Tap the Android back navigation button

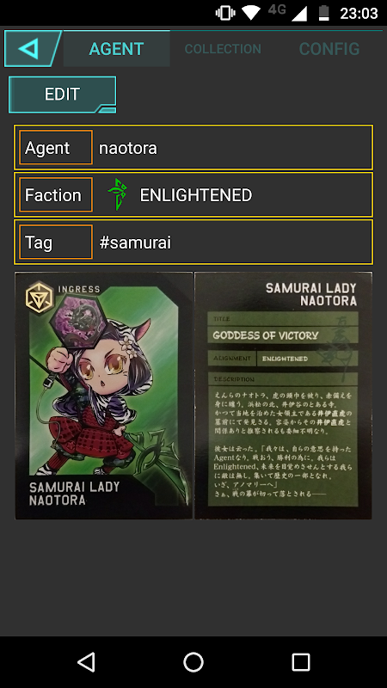point(86,661)
